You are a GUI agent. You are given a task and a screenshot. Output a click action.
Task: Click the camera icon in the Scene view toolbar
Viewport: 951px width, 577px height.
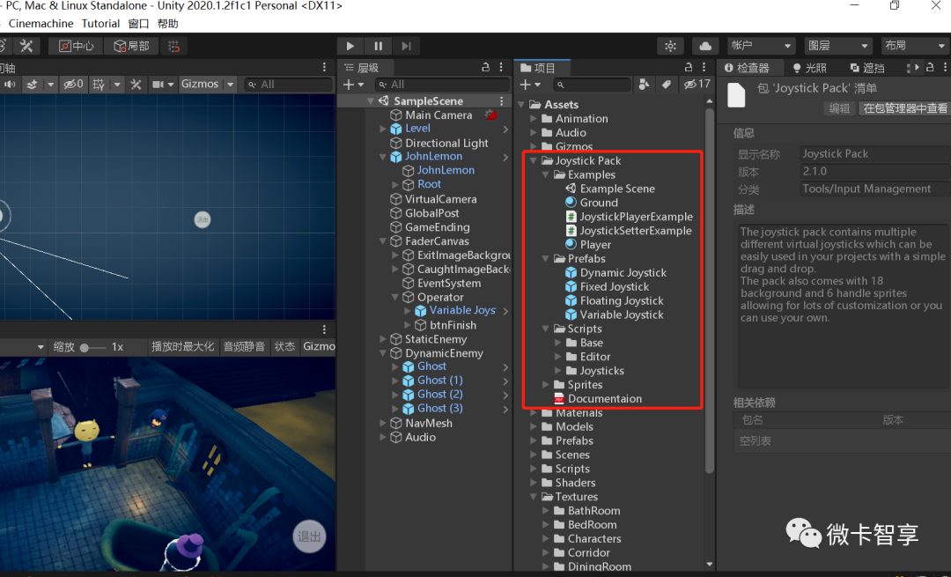coord(159,84)
